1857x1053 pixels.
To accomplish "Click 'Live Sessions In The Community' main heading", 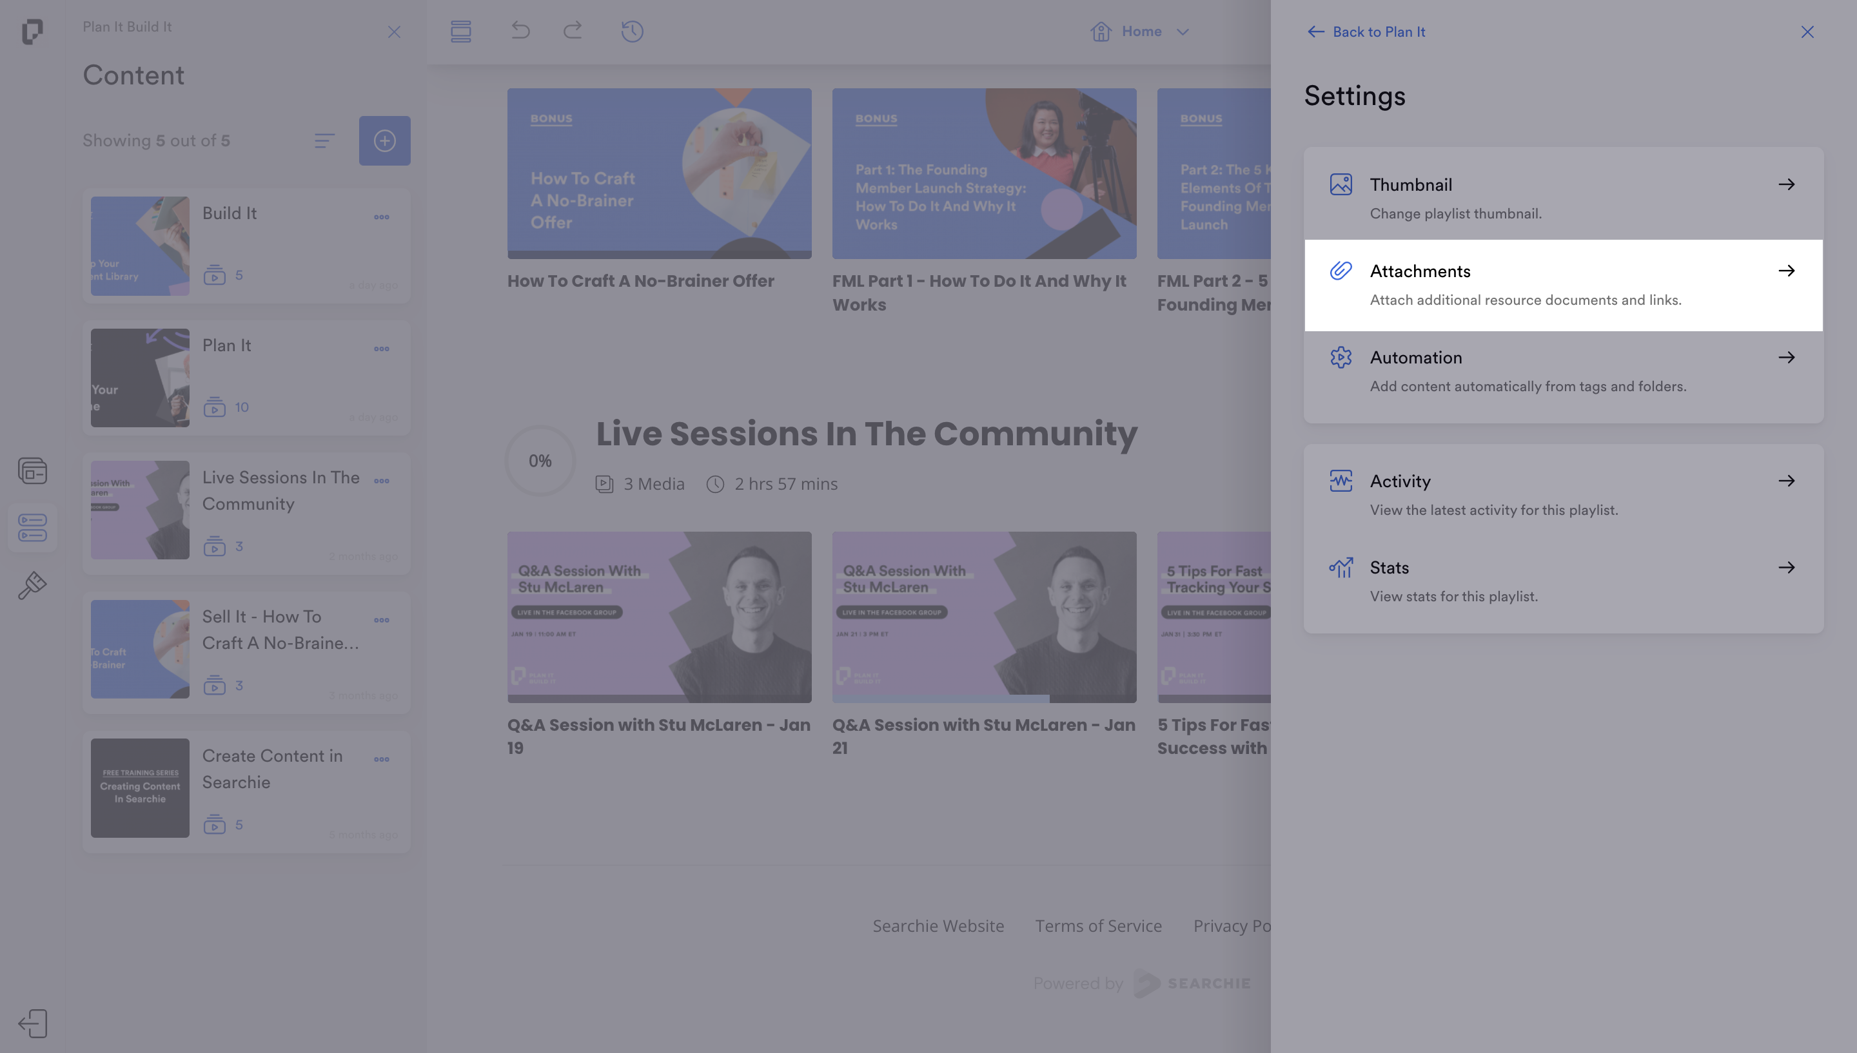I will pos(867,433).
